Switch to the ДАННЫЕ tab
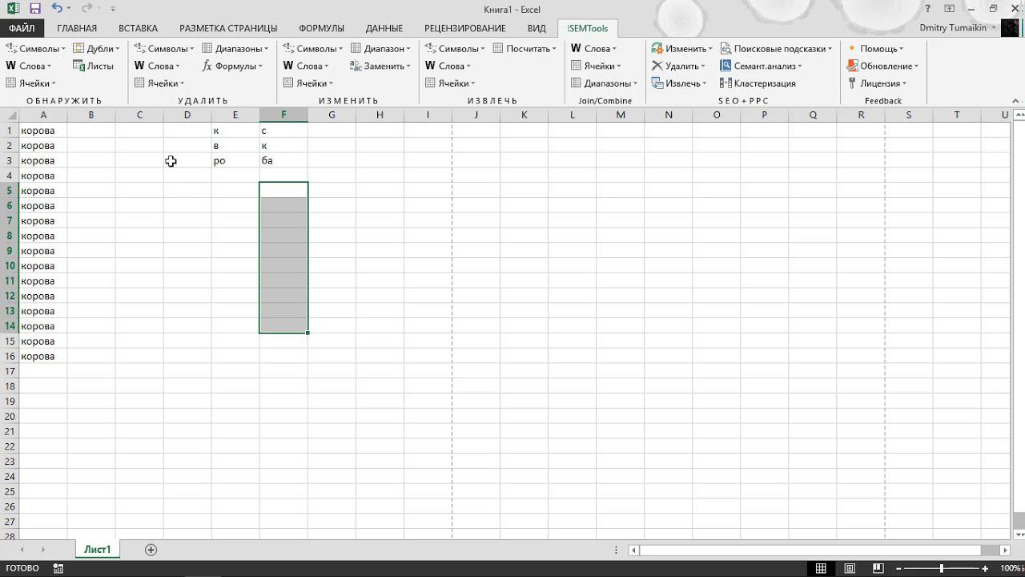 [384, 28]
